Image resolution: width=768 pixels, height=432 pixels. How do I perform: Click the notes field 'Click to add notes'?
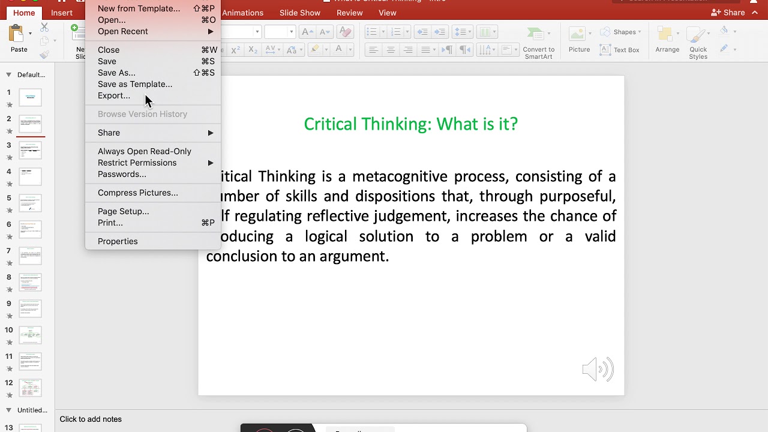pyautogui.click(x=91, y=419)
